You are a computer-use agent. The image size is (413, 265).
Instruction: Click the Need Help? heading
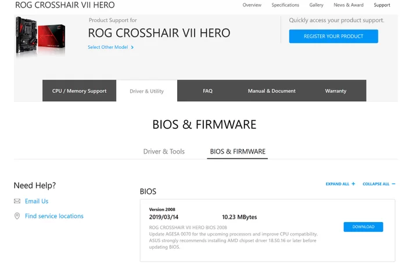pyautogui.click(x=35, y=186)
